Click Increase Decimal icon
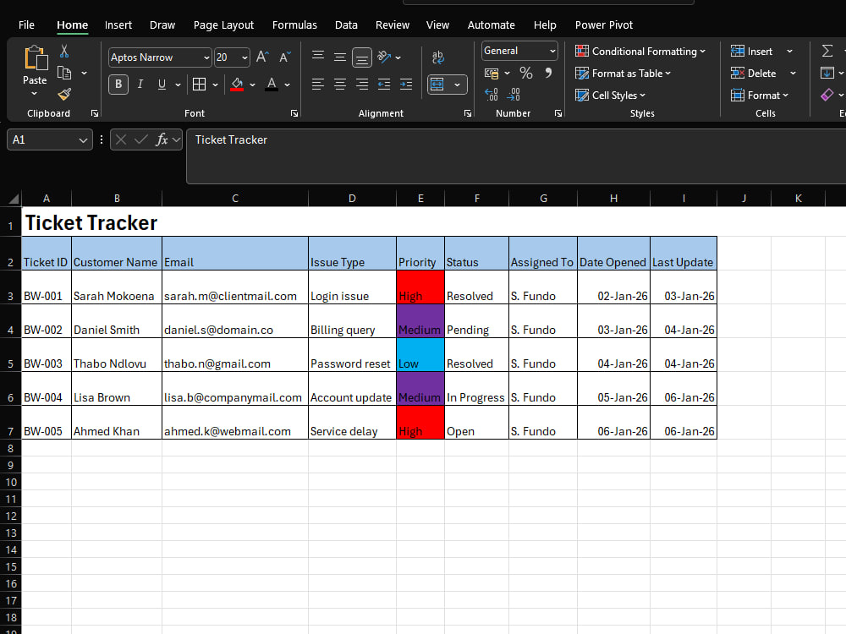This screenshot has height=634, width=846. point(492,95)
